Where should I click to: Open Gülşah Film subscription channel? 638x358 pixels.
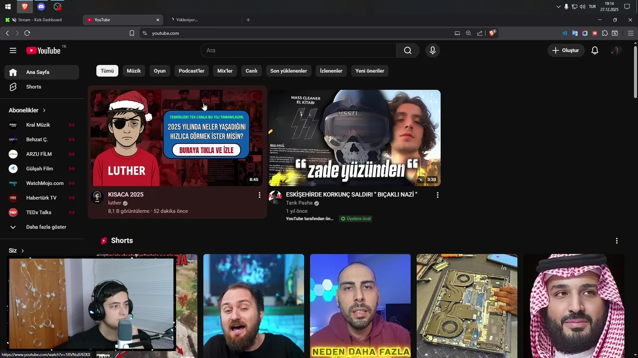pyautogui.click(x=42, y=169)
